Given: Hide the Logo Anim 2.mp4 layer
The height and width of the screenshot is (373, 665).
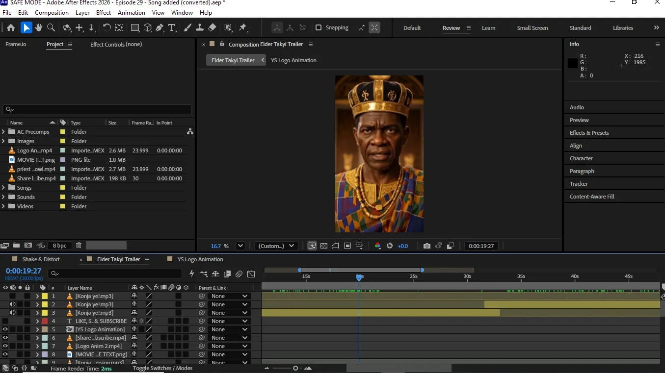Looking at the screenshot, I should click(x=5, y=346).
